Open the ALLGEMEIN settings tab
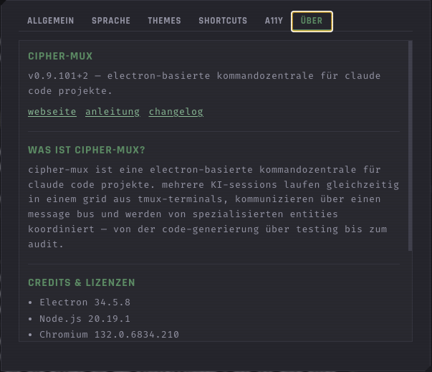This screenshot has width=432, height=372. click(x=50, y=21)
